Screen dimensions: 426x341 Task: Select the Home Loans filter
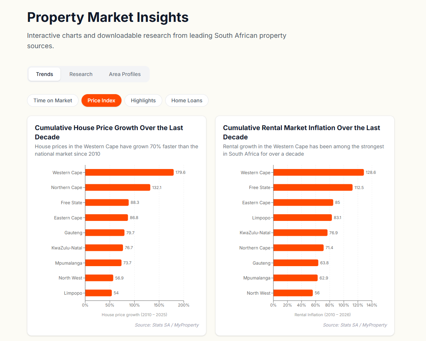point(187,100)
